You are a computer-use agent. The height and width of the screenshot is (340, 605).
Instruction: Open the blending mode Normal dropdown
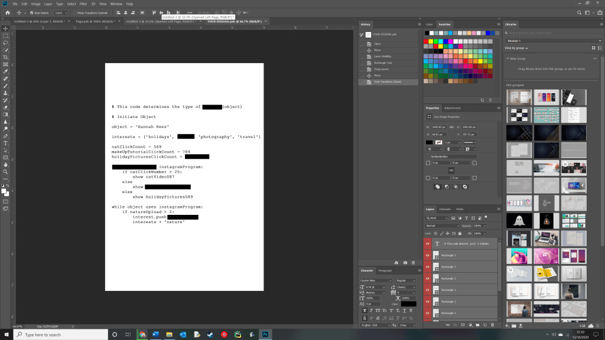click(442, 225)
